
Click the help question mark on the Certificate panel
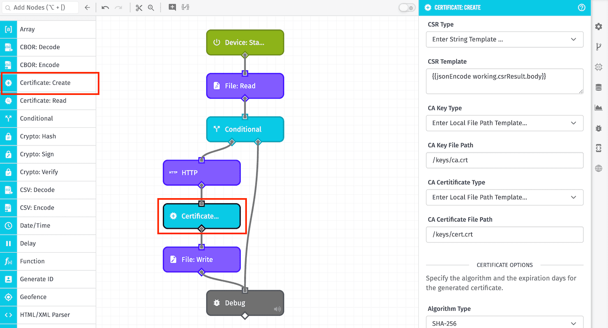(x=581, y=7)
